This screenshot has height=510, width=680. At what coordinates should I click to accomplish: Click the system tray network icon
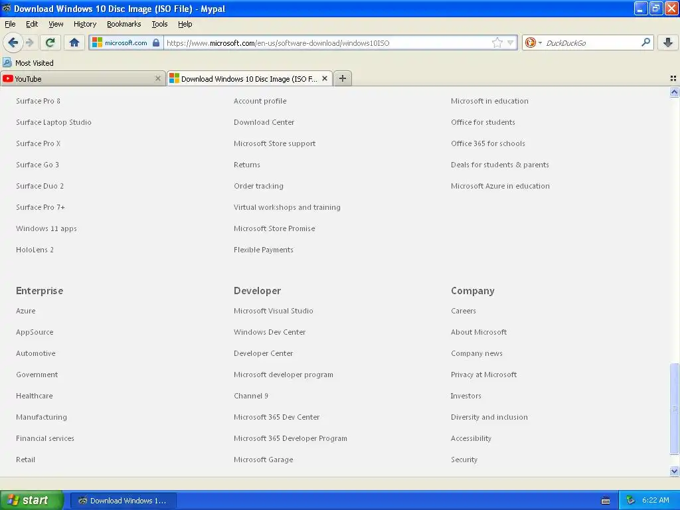[x=630, y=501]
